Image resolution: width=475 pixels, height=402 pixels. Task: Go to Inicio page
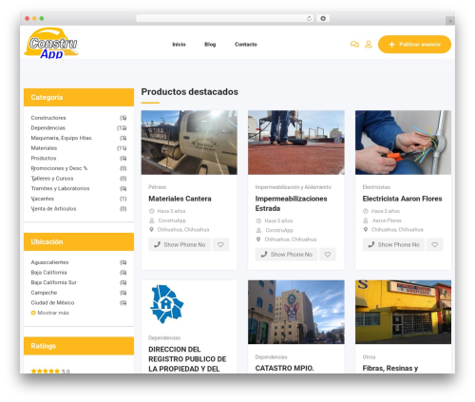pos(179,45)
